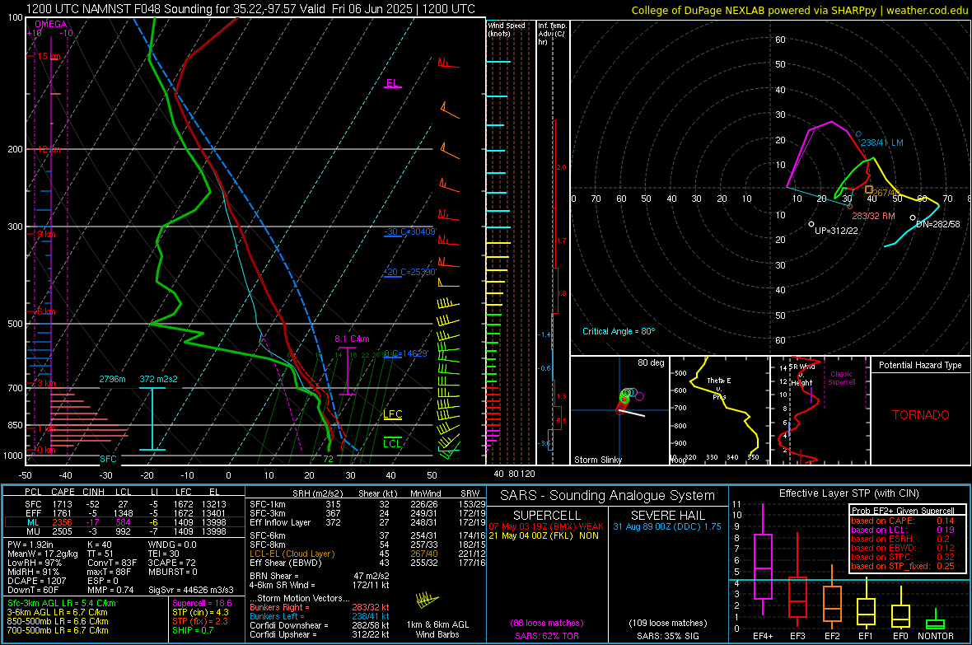This screenshot has width=972, height=645.
Task: Click the DN=282/58 label on the hodograph
Action: (x=938, y=224)
